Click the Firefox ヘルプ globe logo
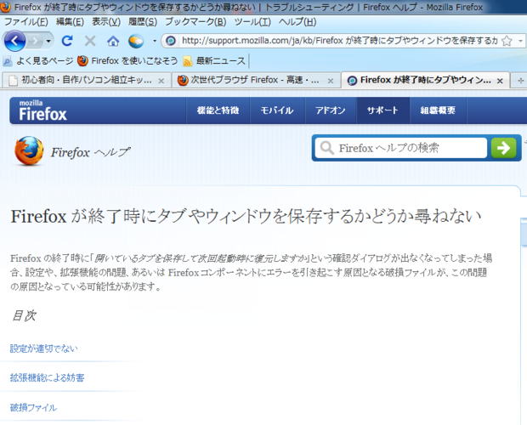 click(29, 150)
